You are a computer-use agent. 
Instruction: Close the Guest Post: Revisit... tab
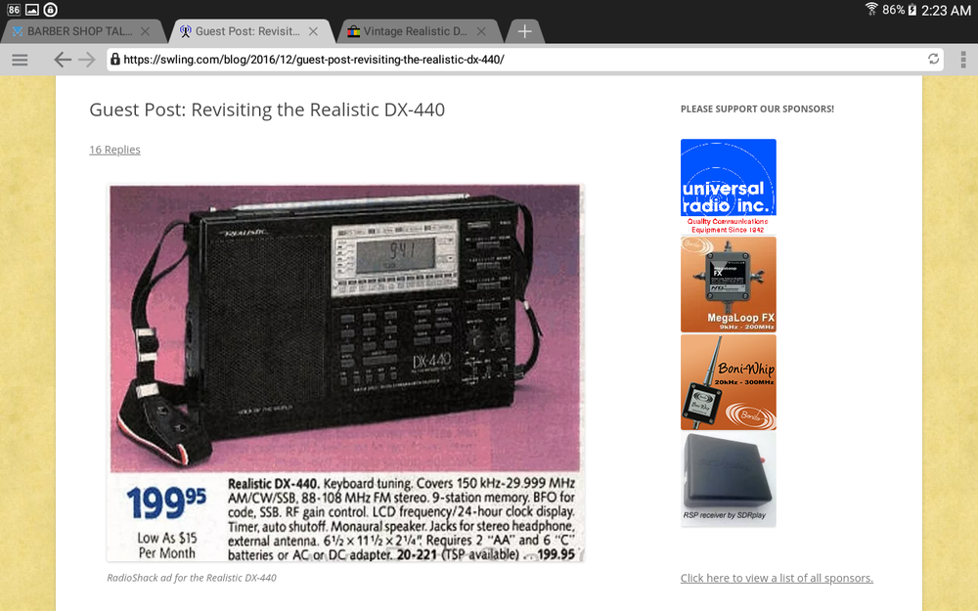tap(313, 31)
